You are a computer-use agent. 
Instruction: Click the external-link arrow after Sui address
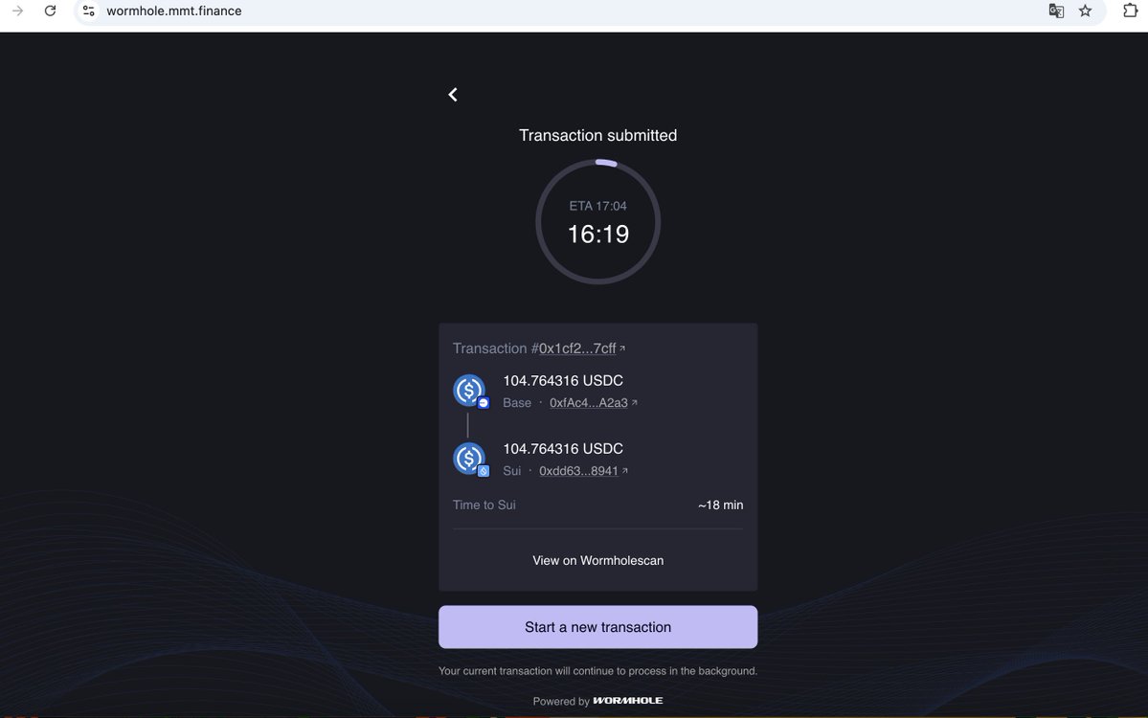(624, 471)
